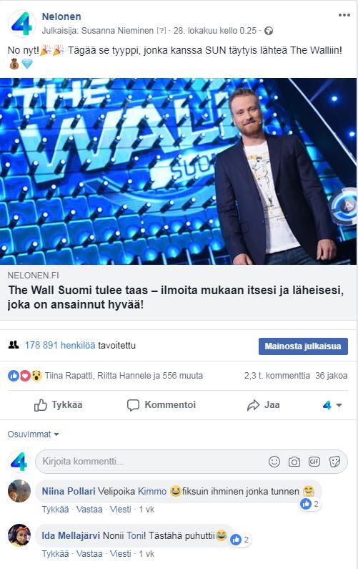
Task: Expand the Osuvimmat comment sorting dropdown
Action: coord(33,434)
